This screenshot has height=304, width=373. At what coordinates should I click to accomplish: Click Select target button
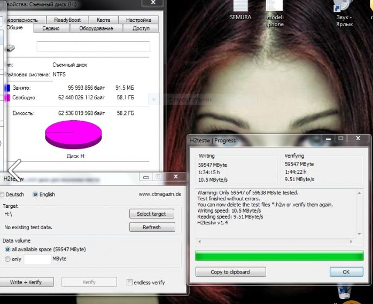coord(152,214)
